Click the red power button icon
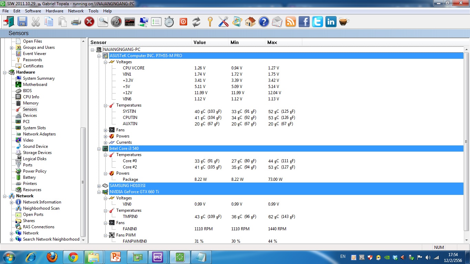Image resolution: width=470 pixels, height=264 pixels. click(183, 22)
